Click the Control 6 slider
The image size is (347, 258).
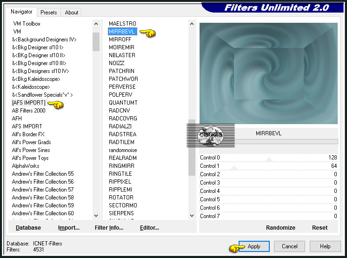268,208
